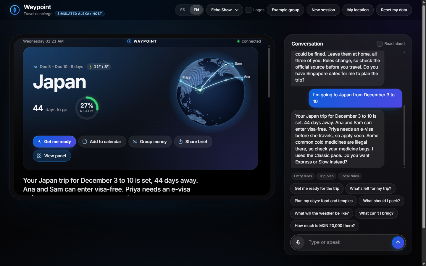Click the SIMULATED ALEXA+ HOST badge
This screenshot has width=426, height=266.
pos(80,14)
